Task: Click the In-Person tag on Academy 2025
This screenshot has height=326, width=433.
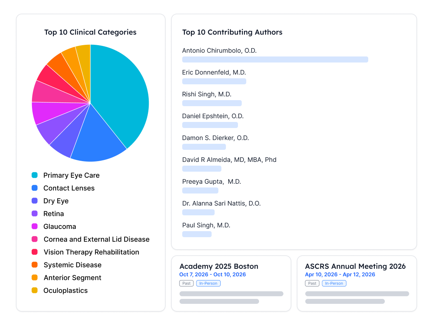Action: pos(208,283)
